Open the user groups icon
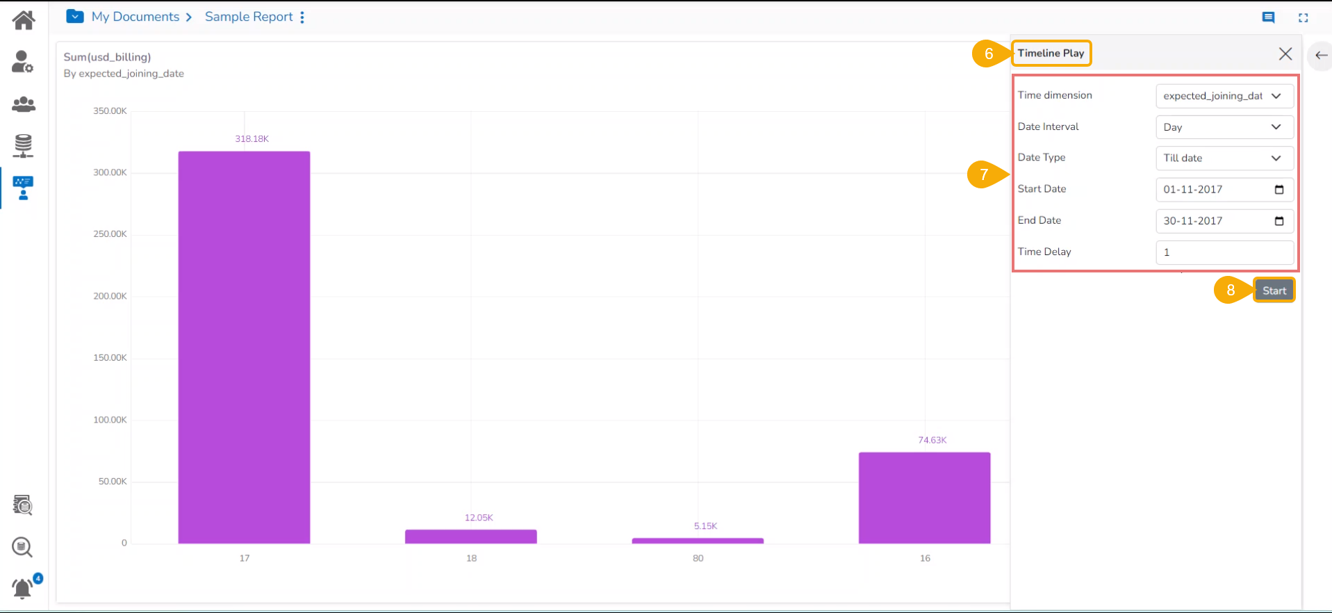Image resolution: width=1332 pixels, height=613 pixels. pos(24,104)
